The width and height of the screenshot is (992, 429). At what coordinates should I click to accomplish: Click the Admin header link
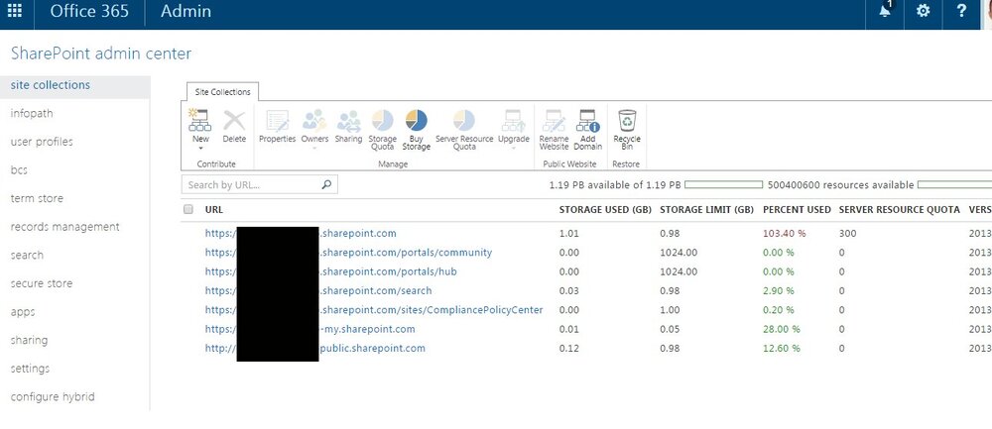click(186, 11)
